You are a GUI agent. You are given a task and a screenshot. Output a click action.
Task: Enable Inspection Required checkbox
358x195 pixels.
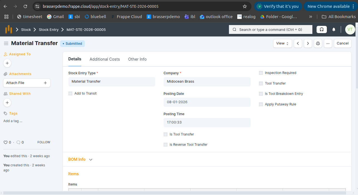tap(261, 73)
